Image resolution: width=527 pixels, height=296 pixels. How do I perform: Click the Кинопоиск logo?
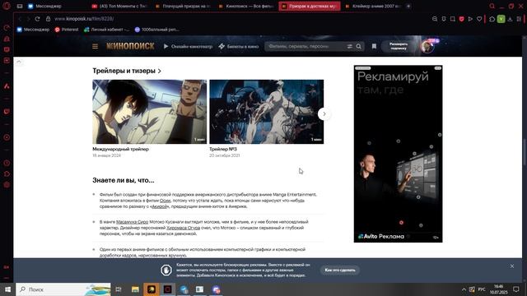point(130,46)
